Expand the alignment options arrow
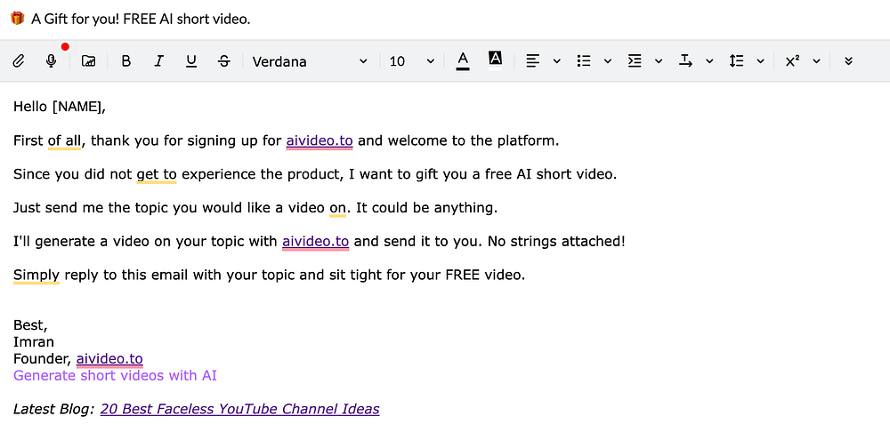The height and width of the screenshot is (432, 890). pyautogui.click(x=557, y=61)
